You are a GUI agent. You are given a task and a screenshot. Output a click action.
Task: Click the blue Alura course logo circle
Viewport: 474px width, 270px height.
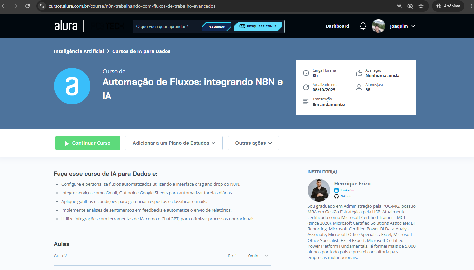[72, 86]
